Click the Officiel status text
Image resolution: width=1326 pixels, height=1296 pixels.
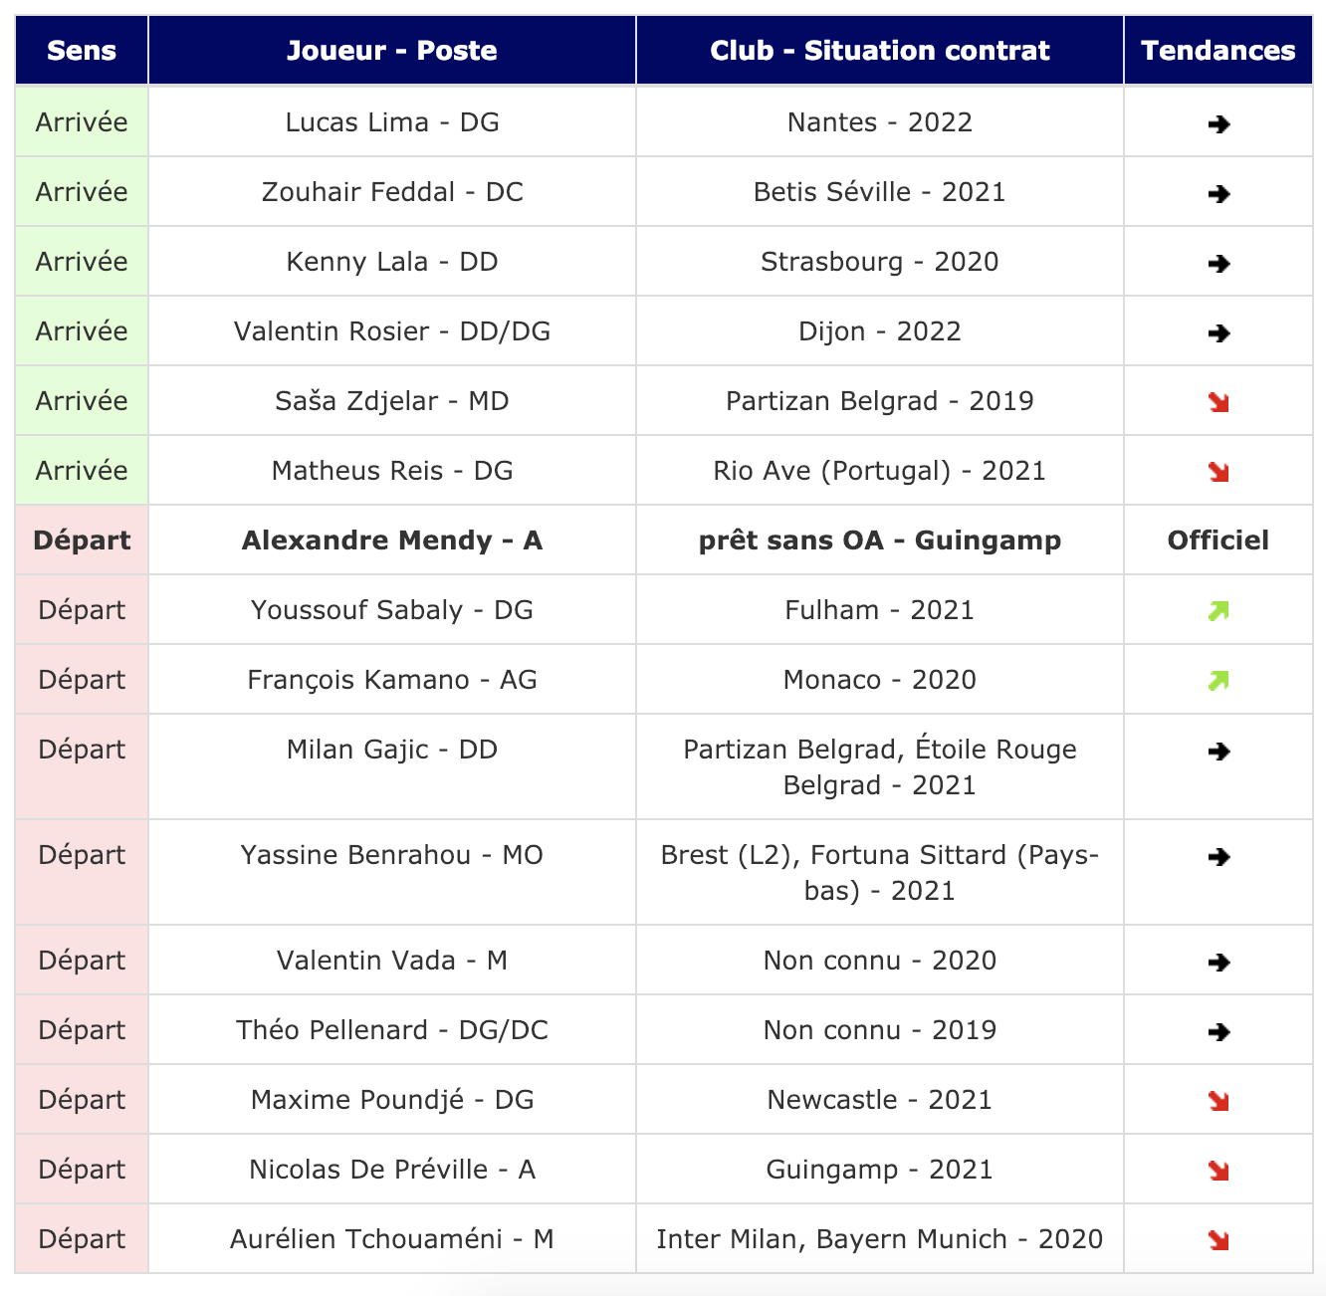[x=1218, y=540]
